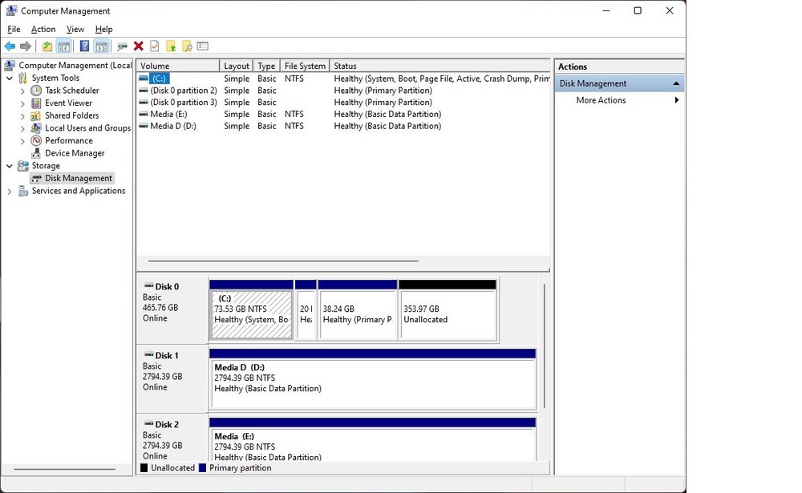Open Help using the question mark icon

tap(84, 46)
